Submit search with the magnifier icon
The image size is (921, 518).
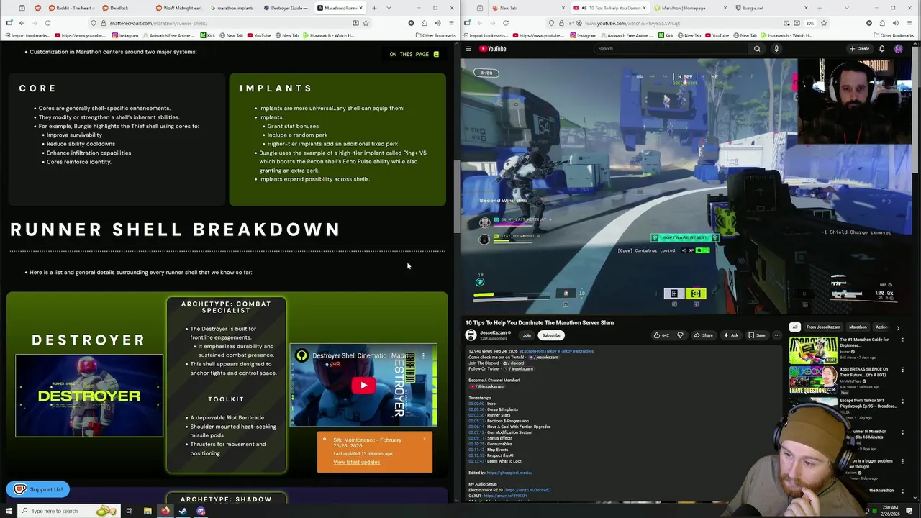757,49
